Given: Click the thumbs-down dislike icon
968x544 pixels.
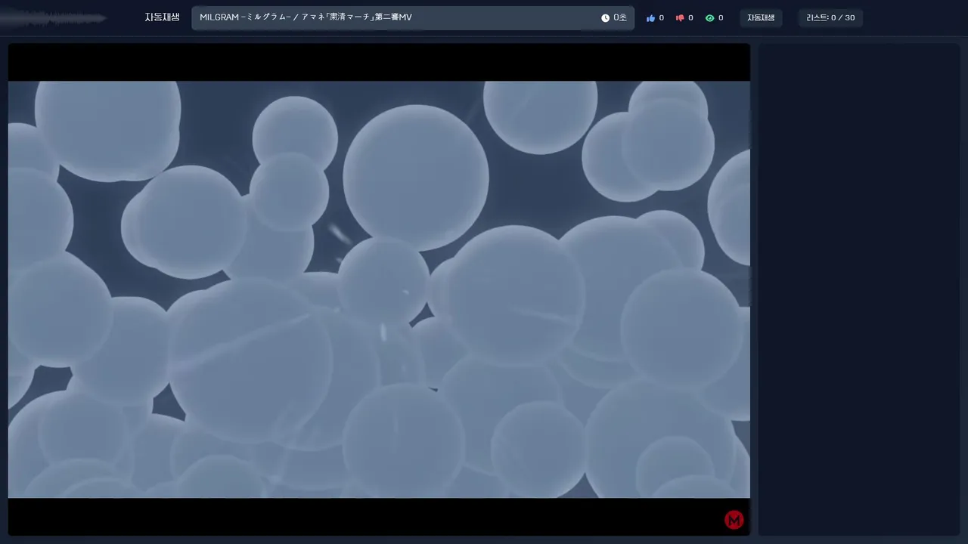Looking at the screenshot, I should (x=680, y=18).
